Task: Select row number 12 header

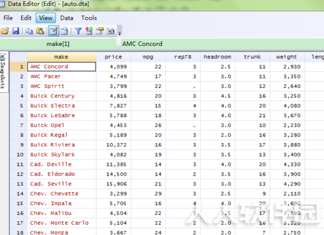Action: click(x=19, y=174)
